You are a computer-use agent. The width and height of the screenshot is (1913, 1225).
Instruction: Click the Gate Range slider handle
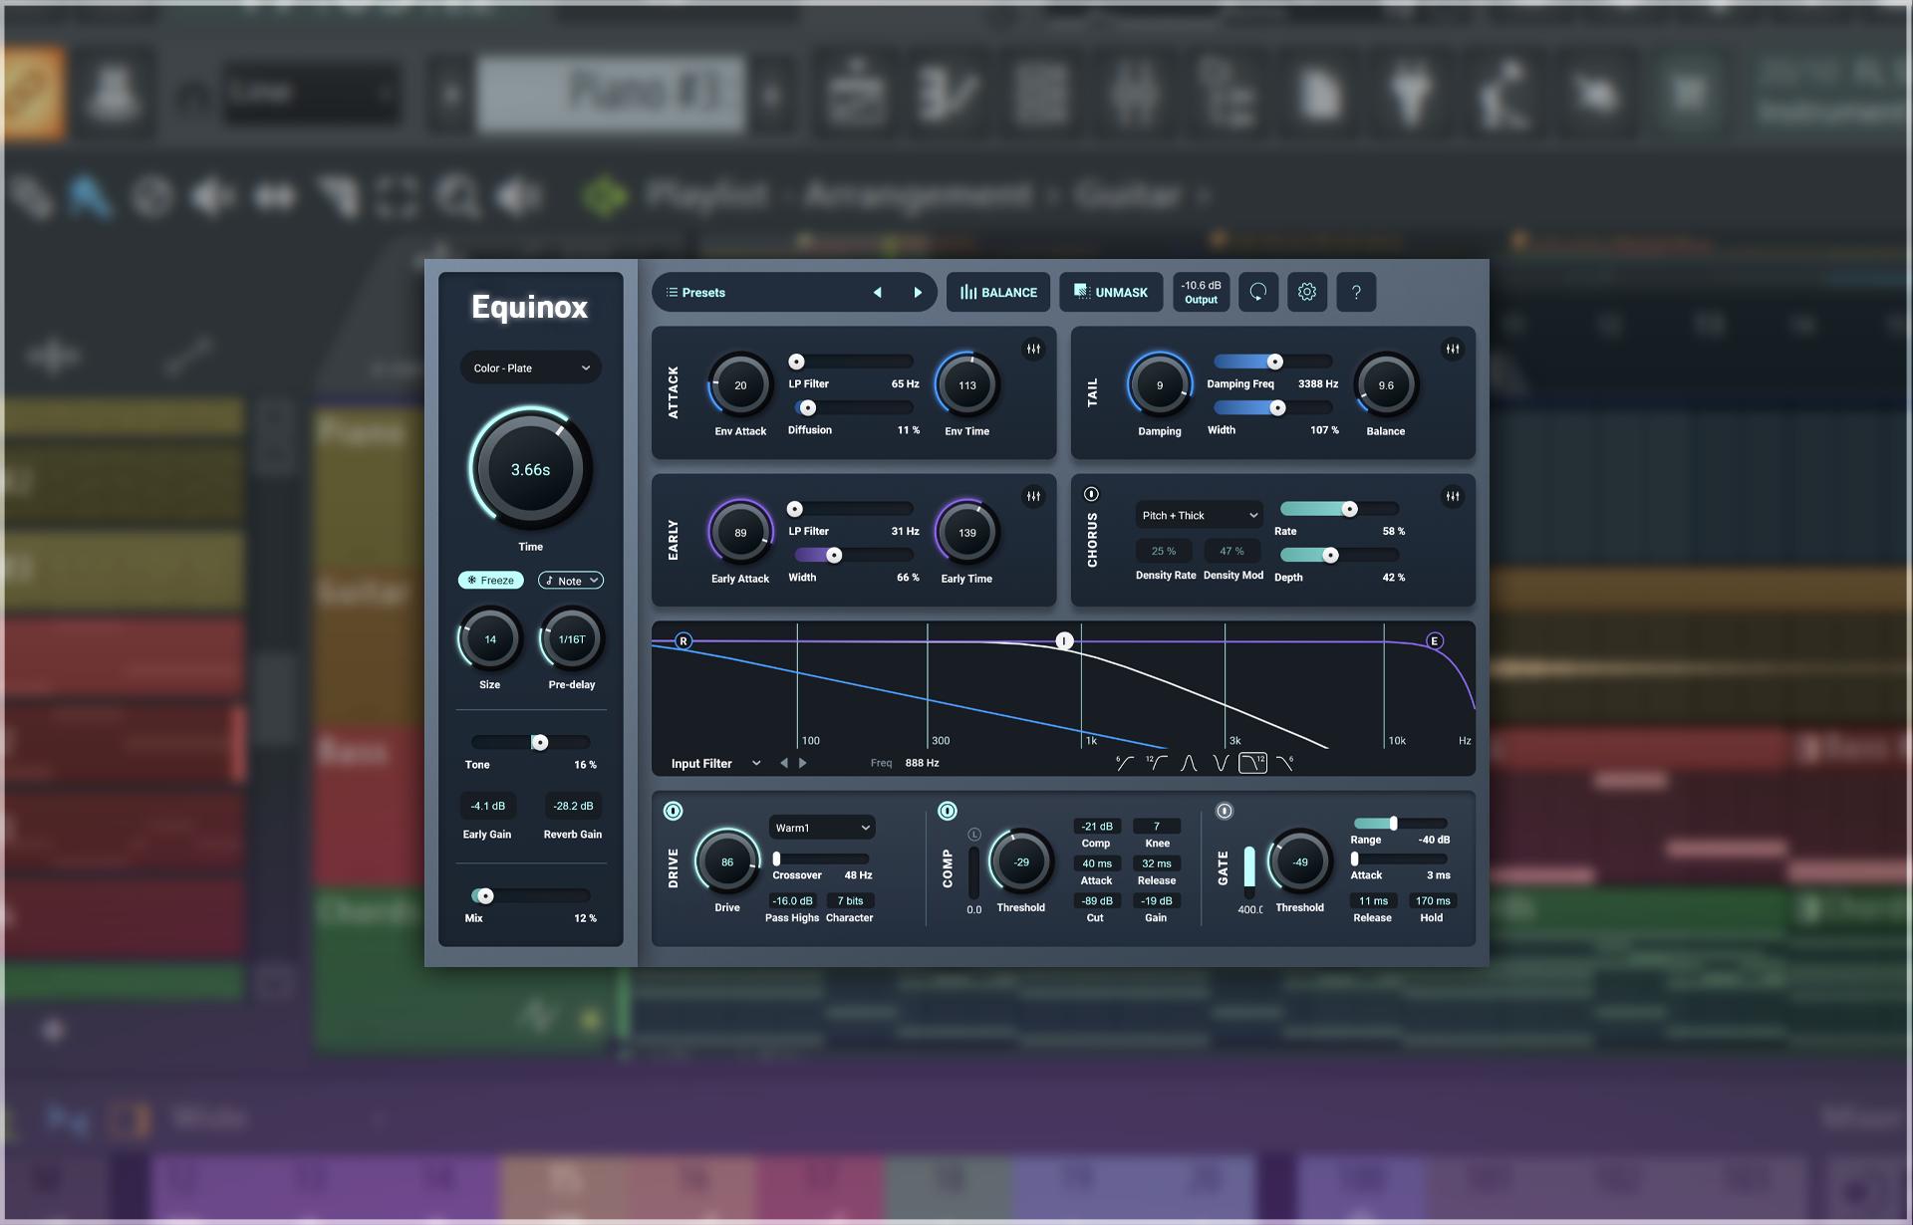pos(1393,823)
